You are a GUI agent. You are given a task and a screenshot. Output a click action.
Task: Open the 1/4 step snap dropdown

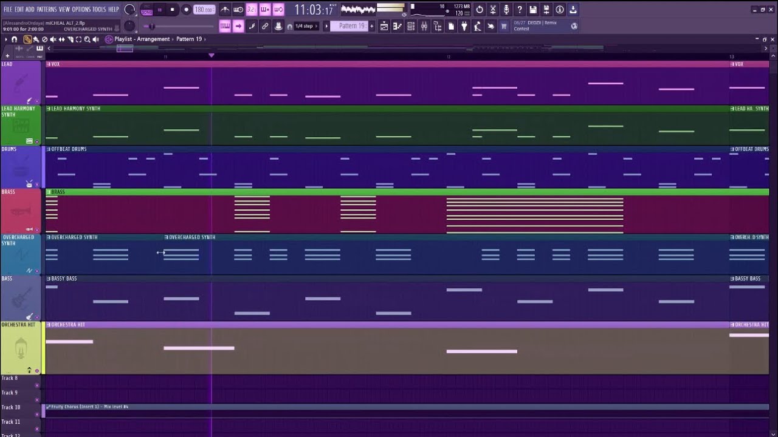pos(306,26)
